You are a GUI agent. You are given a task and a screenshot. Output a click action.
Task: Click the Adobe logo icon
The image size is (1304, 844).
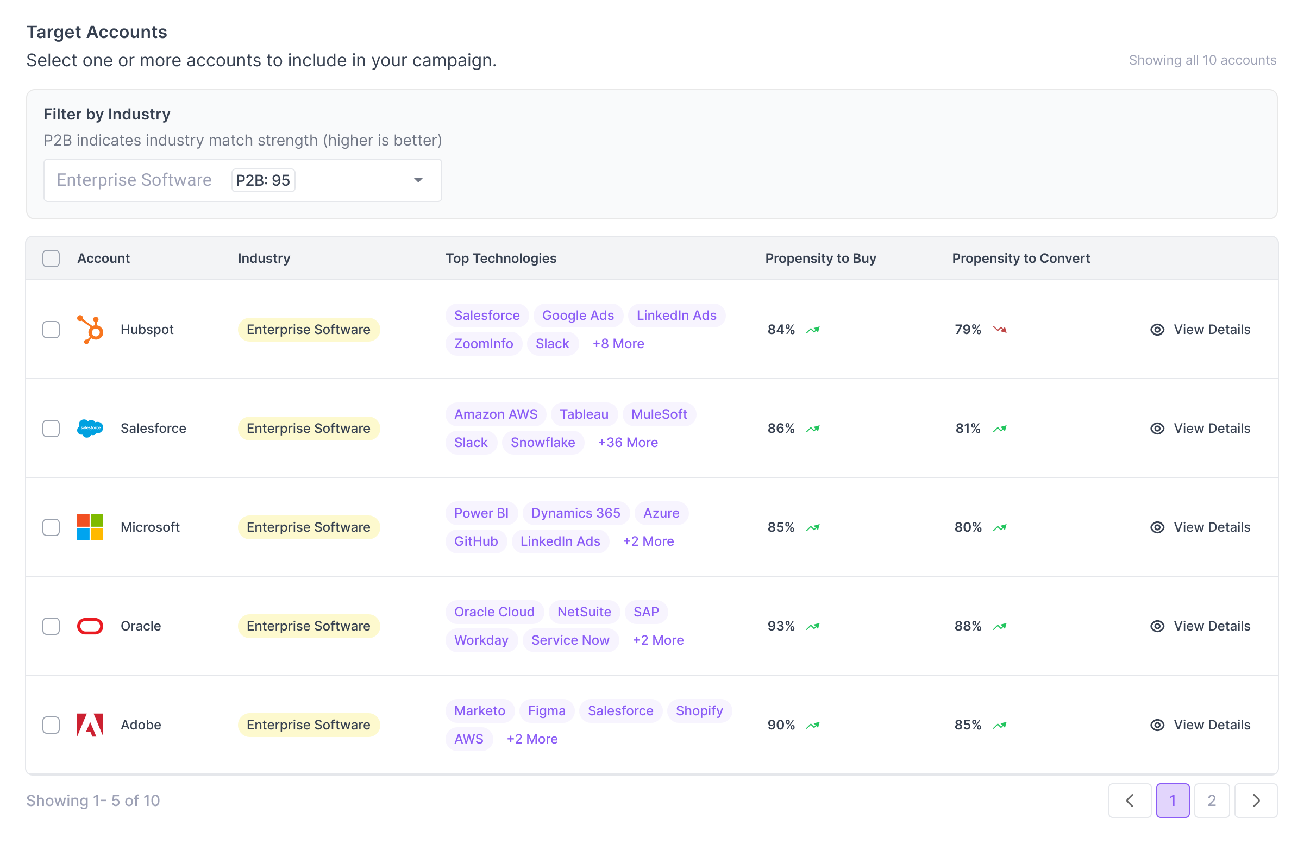(x=90, y=725)
